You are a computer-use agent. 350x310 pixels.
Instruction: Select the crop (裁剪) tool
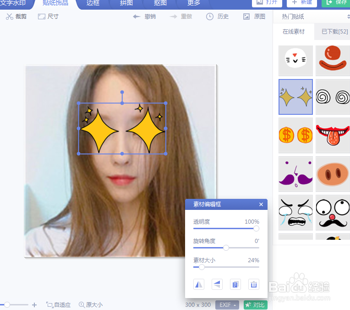pos(16,17)
